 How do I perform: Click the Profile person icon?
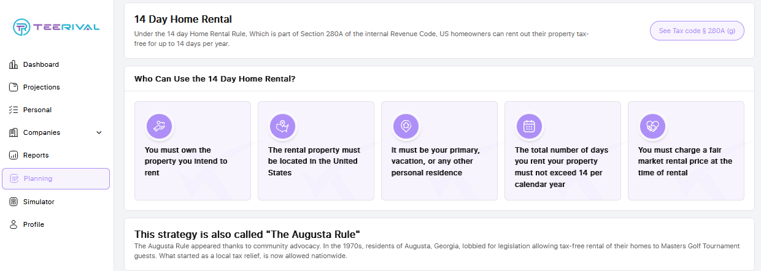click(x=14, y=224)
